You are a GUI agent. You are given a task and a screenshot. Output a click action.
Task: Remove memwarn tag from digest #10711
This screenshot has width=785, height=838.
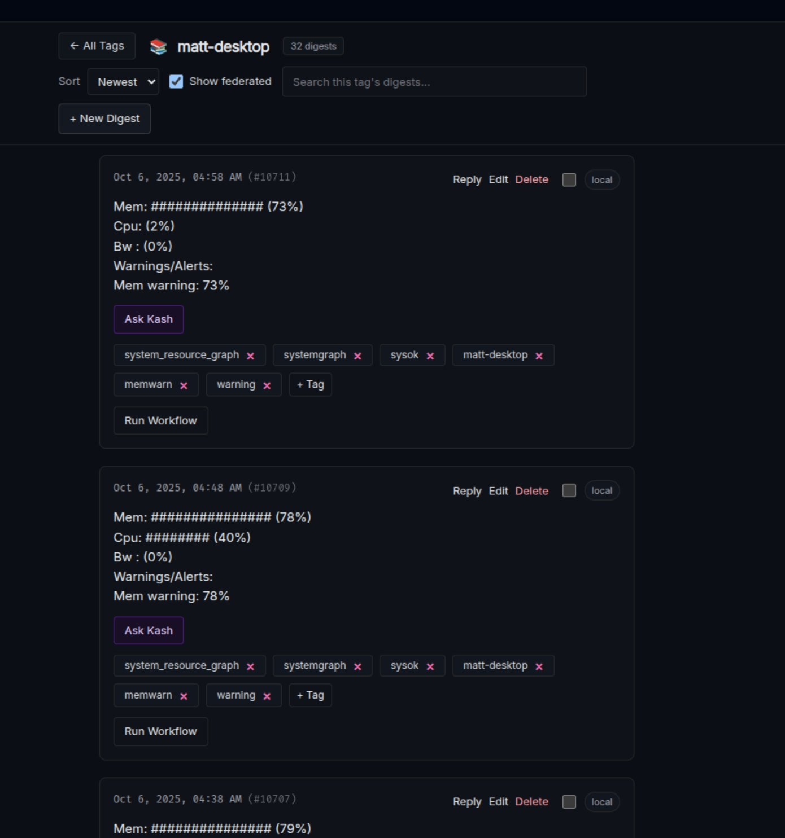tap(184, 385)
